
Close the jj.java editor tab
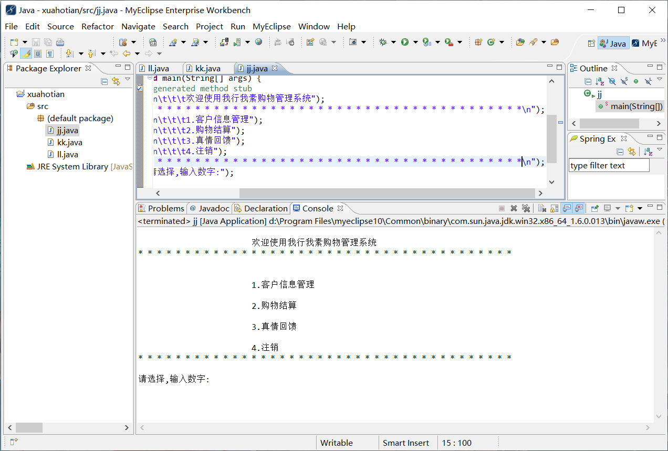click(x=275, y=68)
